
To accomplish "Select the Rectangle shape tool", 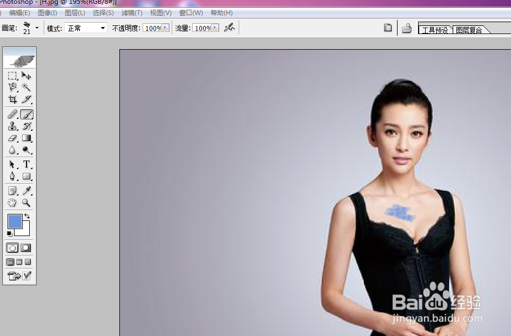I will click(x=26, y=176).
